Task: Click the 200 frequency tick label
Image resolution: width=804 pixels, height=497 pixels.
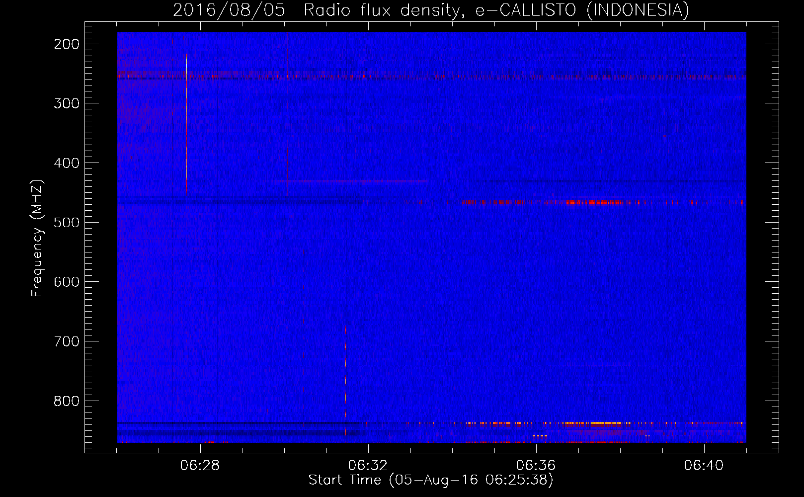Action: click(67, 44)
